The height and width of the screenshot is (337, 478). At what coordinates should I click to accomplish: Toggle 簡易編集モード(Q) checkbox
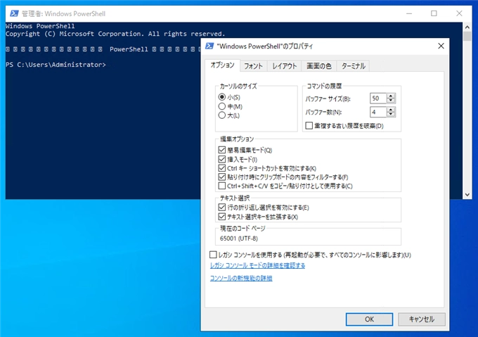point(222,150)
